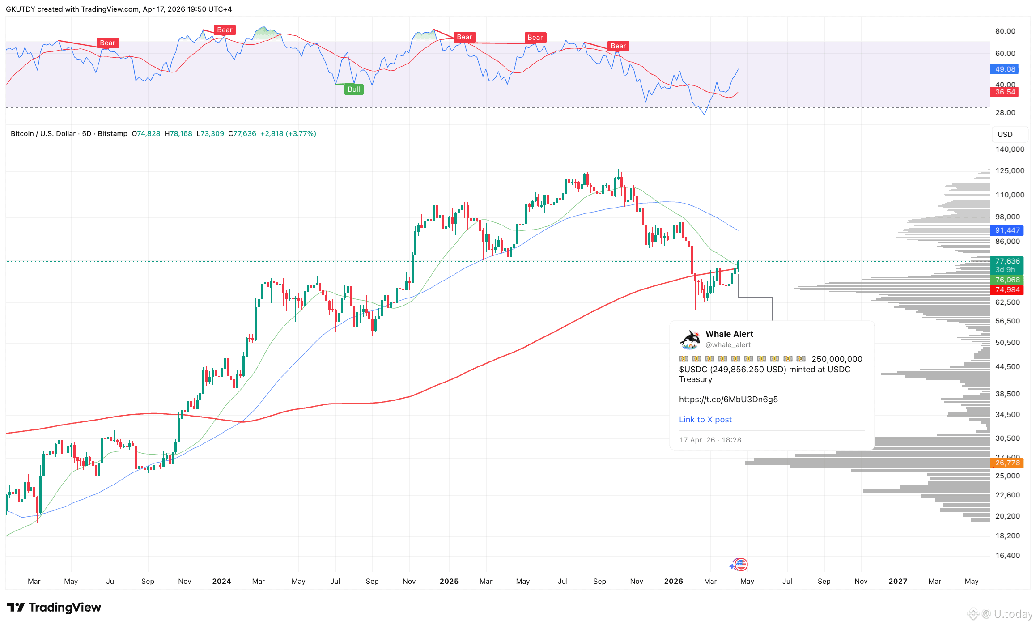Open the USD currency selector
This screenshot has height=625, width=1036.
[x=1004, y=134]
